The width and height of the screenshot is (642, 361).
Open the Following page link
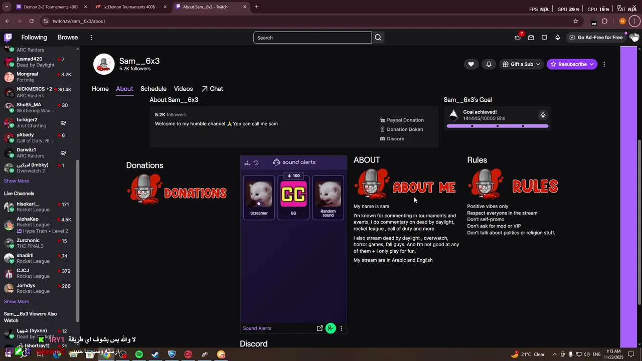(x=34, y=38)
